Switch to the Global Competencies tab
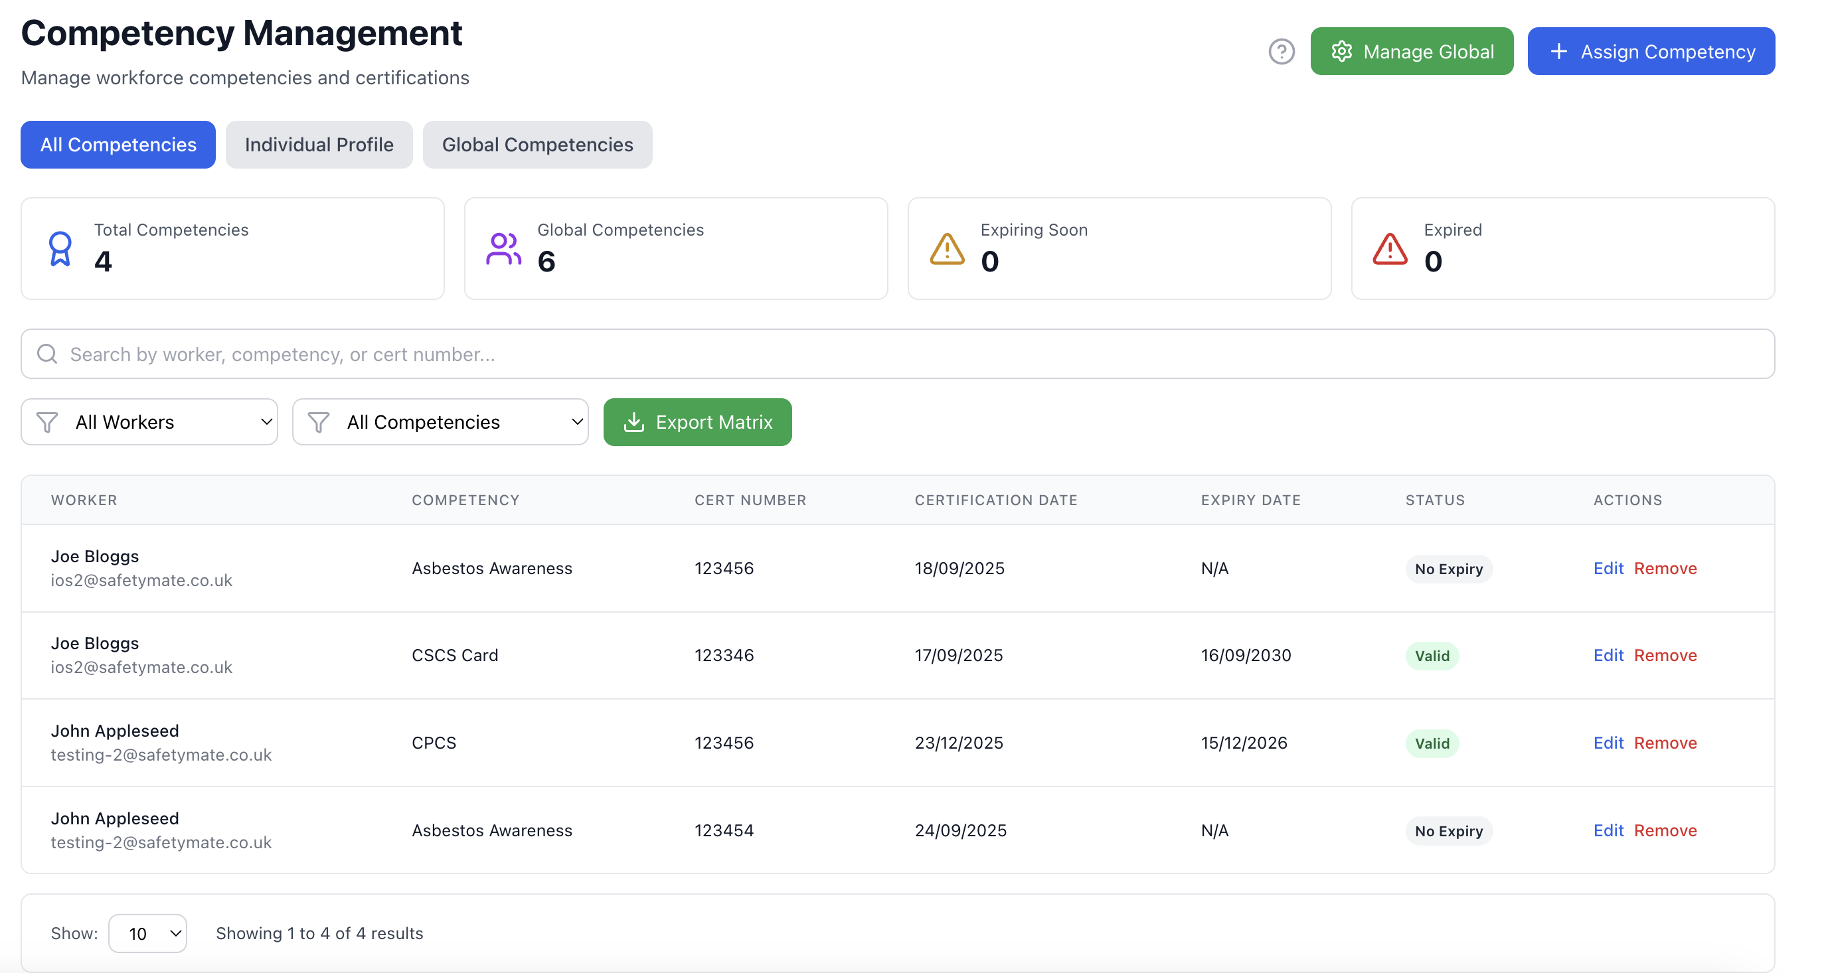 (x=537, y=145)
